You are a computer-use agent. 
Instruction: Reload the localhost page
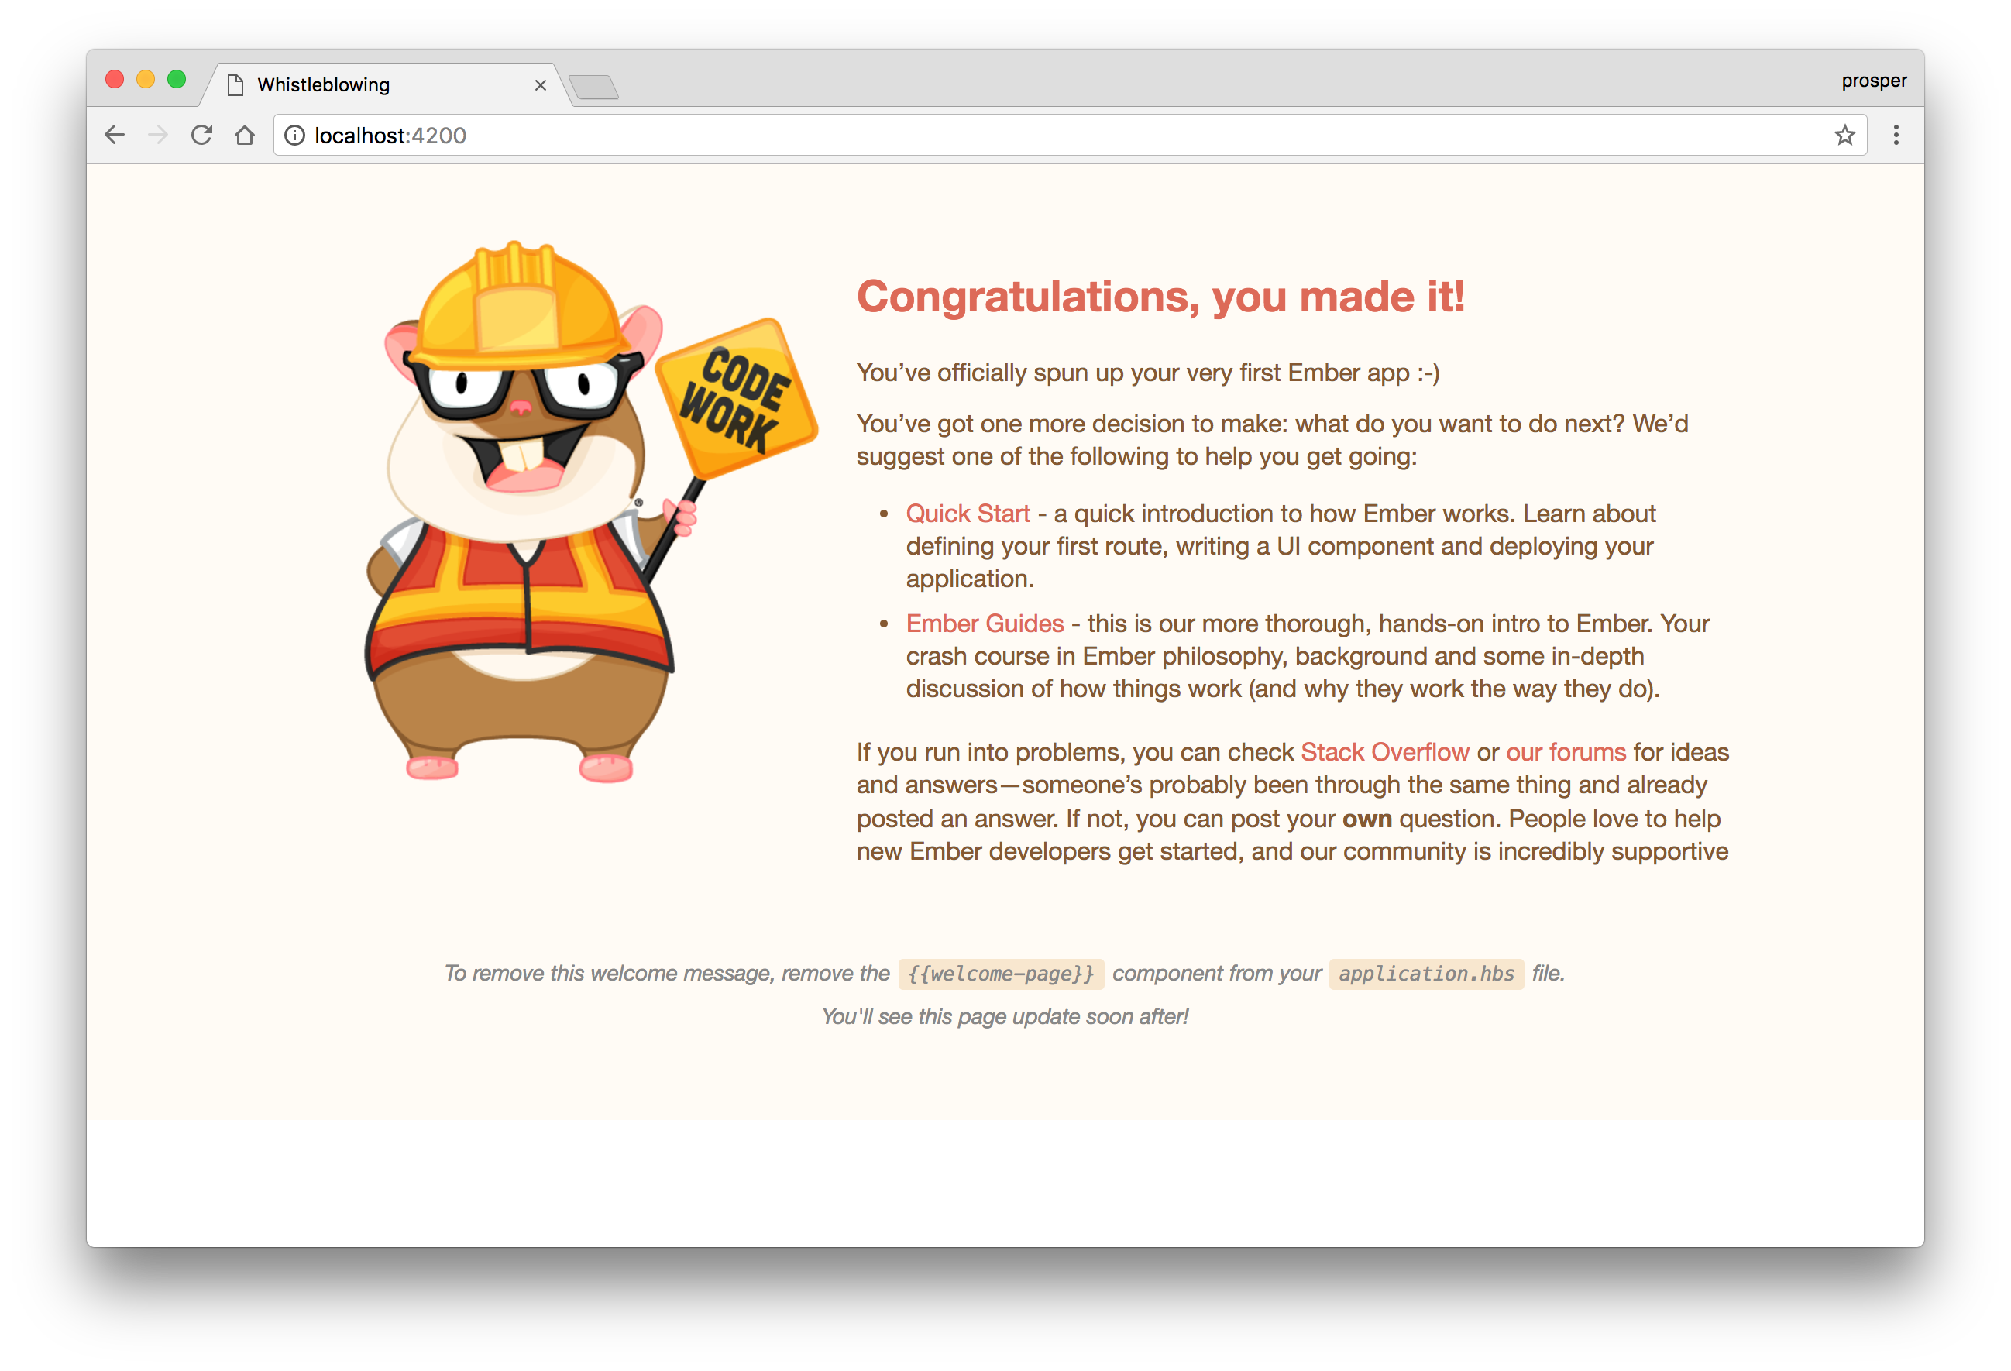tap(201, 135)
